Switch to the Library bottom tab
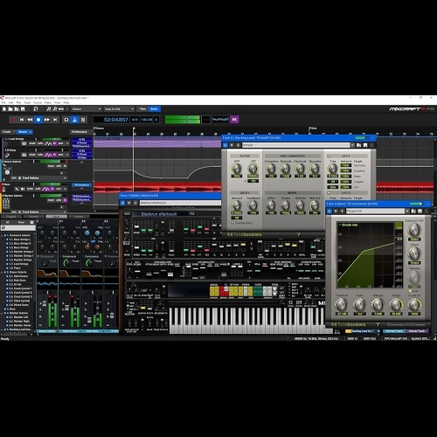 coord(79,217)
